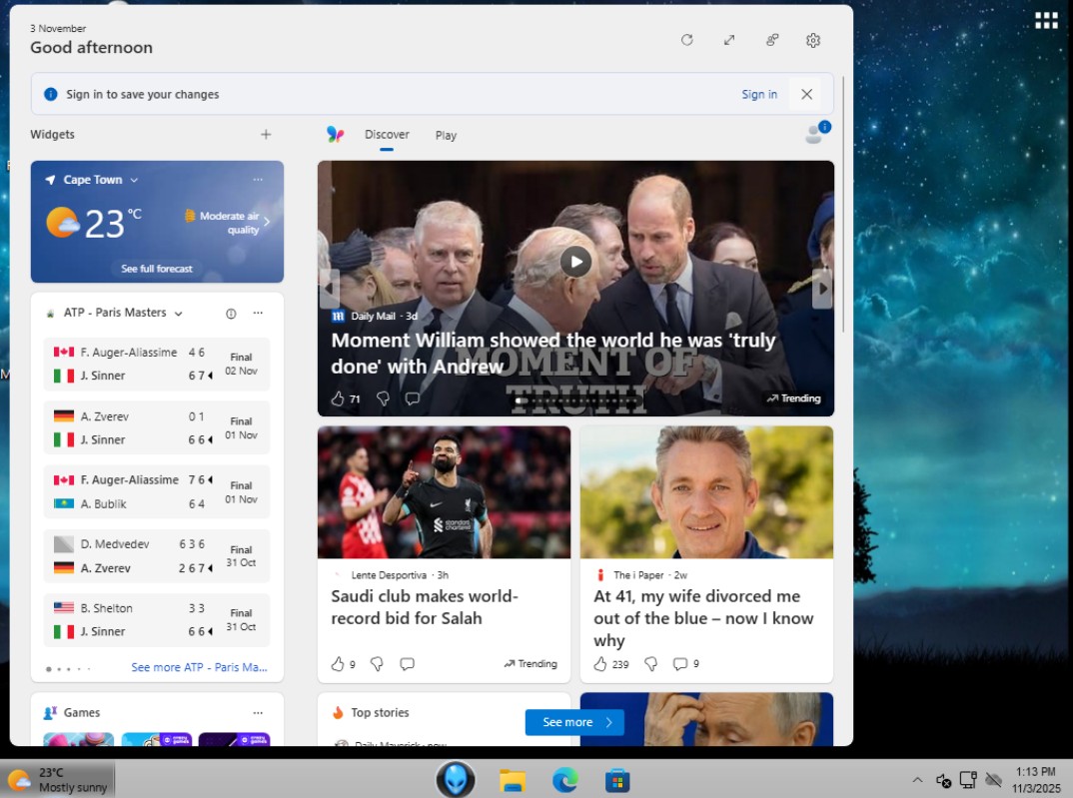Click See more ATP - Paris Masters link
The height and width of the screenshot is (798, 1073).
click(199, 667)
